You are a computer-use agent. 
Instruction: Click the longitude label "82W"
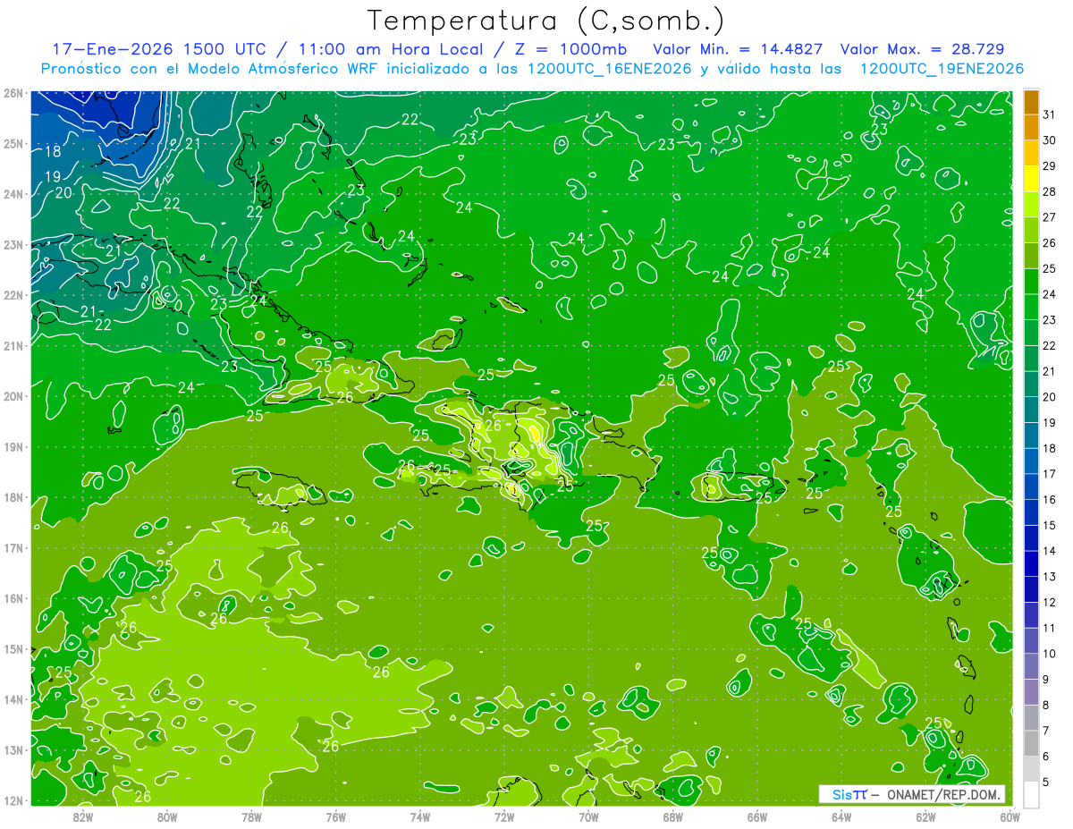pyautogui.click(x=83, y=816)
